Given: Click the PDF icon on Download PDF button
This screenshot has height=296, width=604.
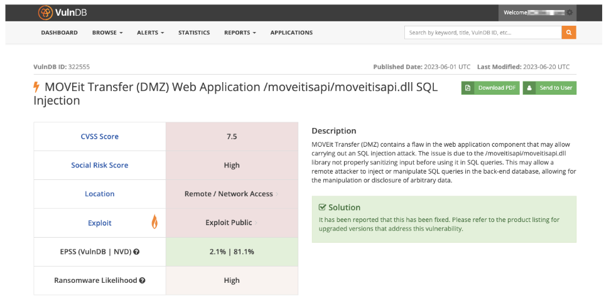Looking at the screenshot, I should (468, 88).
